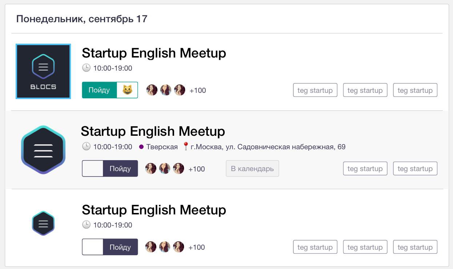Select the leftmost teg startup tag in the first event

(x=315, y=90)
